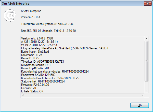Click the vertical scrollbar up arrow
This screenshot has width=153, height=112.
click(147, 39)
